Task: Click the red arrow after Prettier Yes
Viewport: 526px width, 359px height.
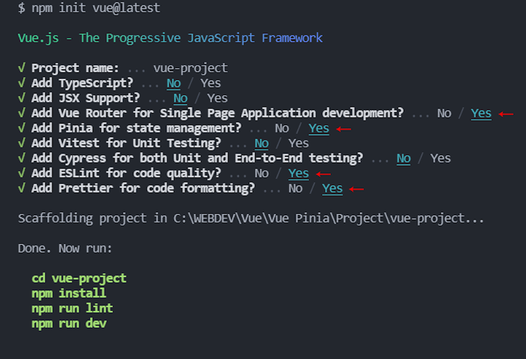Action: pos(356,189)
